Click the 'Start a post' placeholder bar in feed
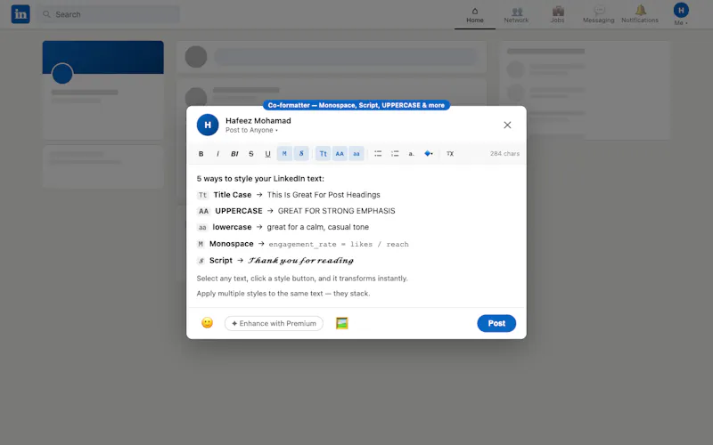713x445 pixels. click(x=346, y=57)
